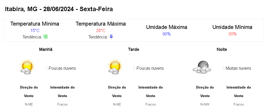Click the Manhã period label
Screen dimensions: 267x111
click(46, 49)
